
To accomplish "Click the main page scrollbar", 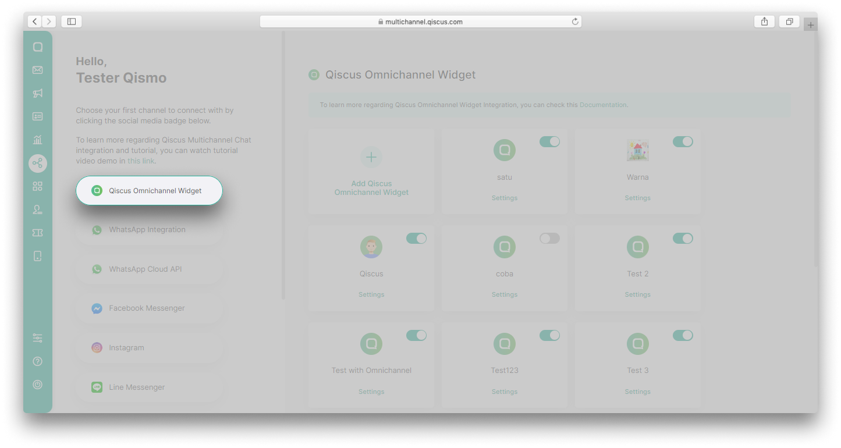I will coord(815,150).
